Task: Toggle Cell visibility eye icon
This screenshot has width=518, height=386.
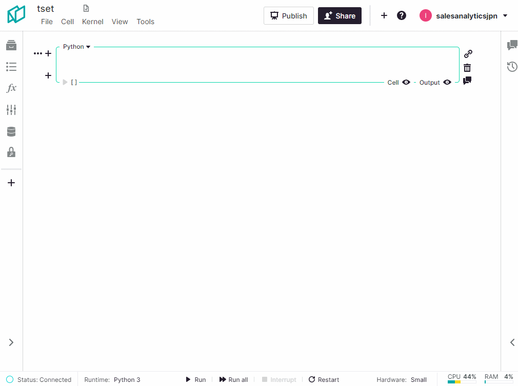Action: pyautogui.click(x=406, y=82)
